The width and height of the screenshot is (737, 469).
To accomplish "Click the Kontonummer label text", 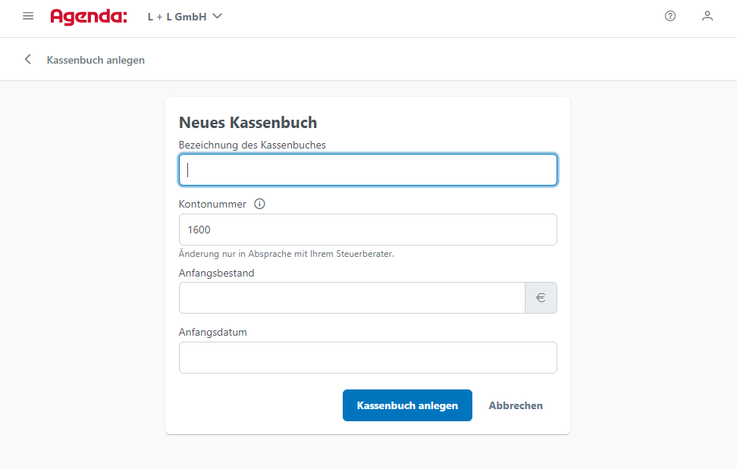I will 212,205.
